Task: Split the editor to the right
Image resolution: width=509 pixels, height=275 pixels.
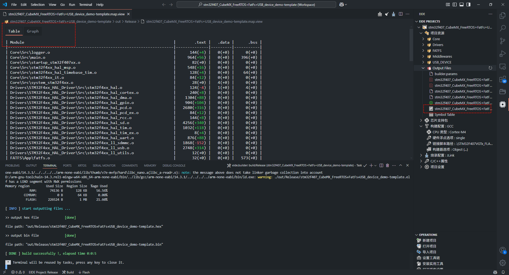Action: [x=401, y=14]
